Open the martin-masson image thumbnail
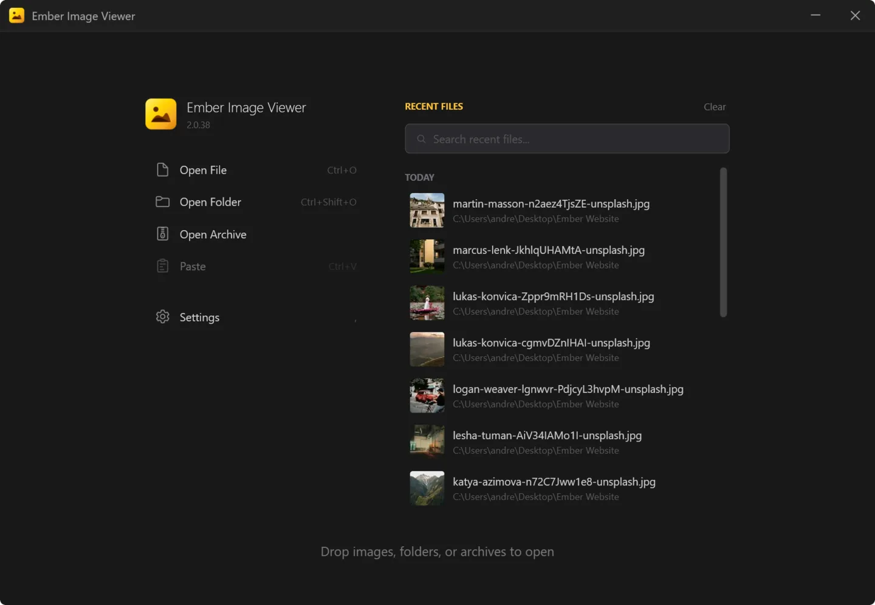 427,210
